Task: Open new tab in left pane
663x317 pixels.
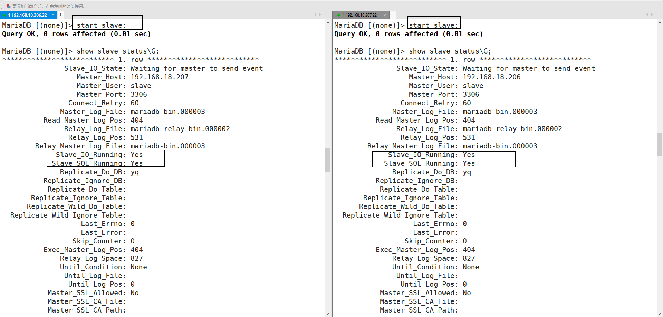Action: 61,15
